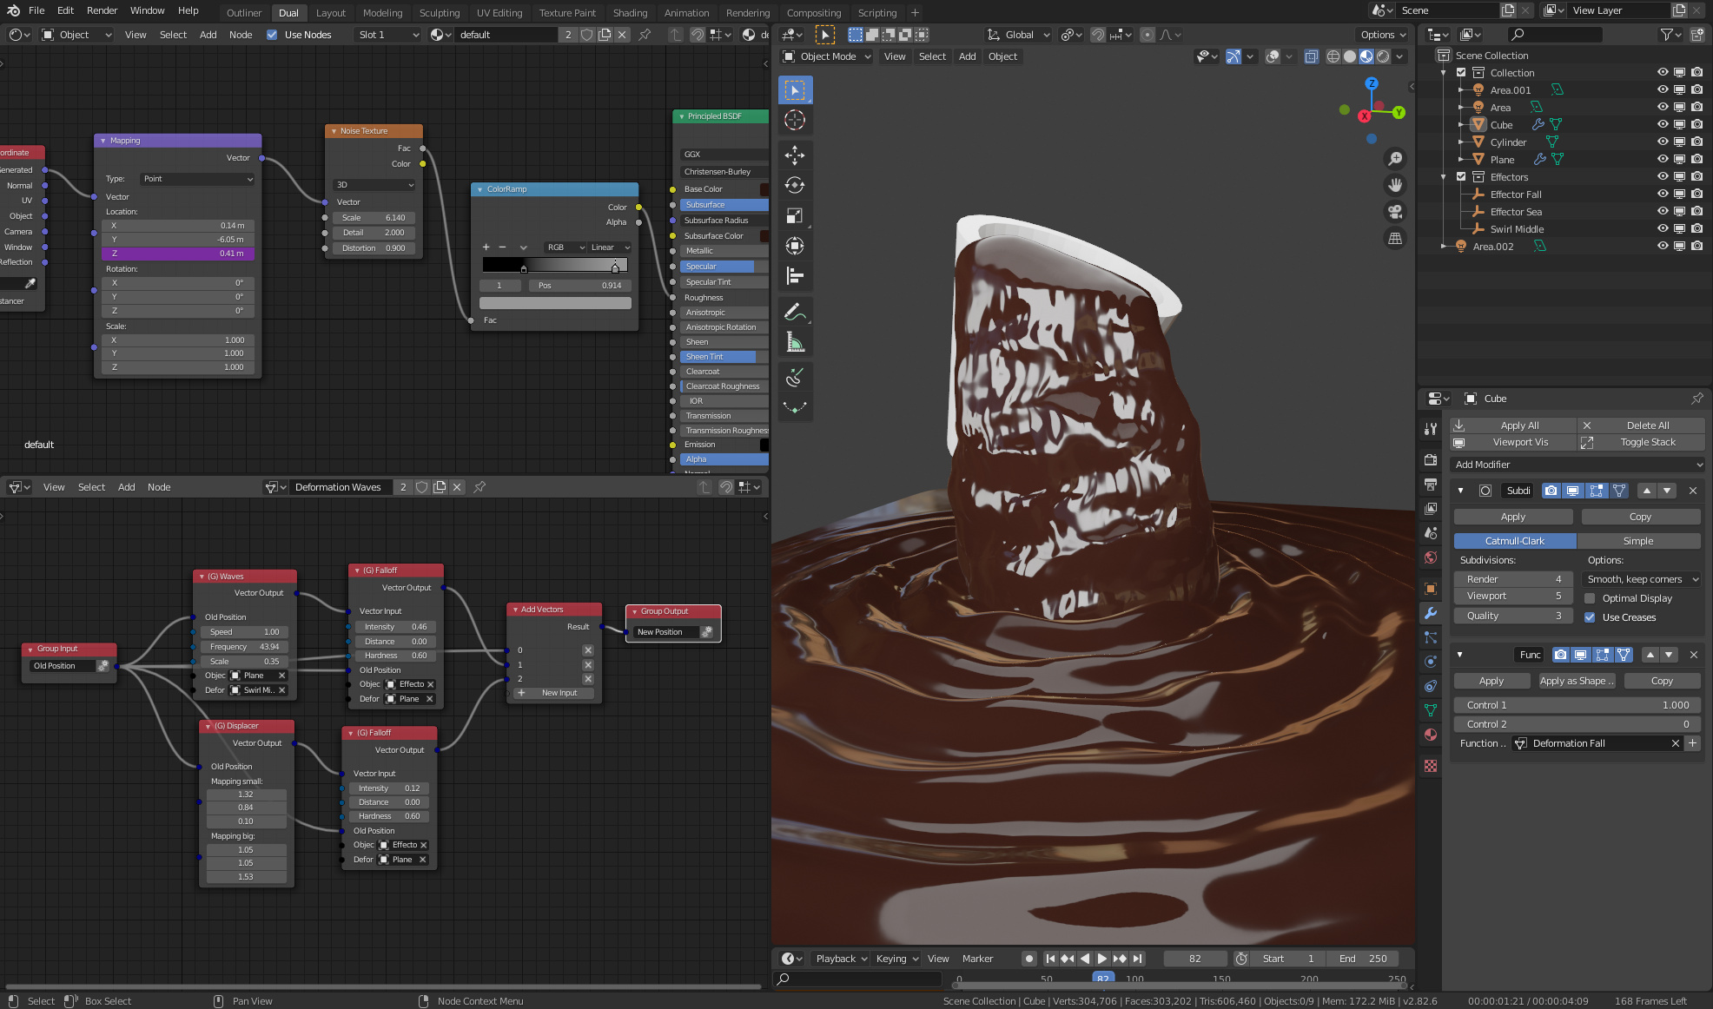Switch to the Shading workspace tab
Screen dimensions: 1713x1009
(x=630, y=13)
